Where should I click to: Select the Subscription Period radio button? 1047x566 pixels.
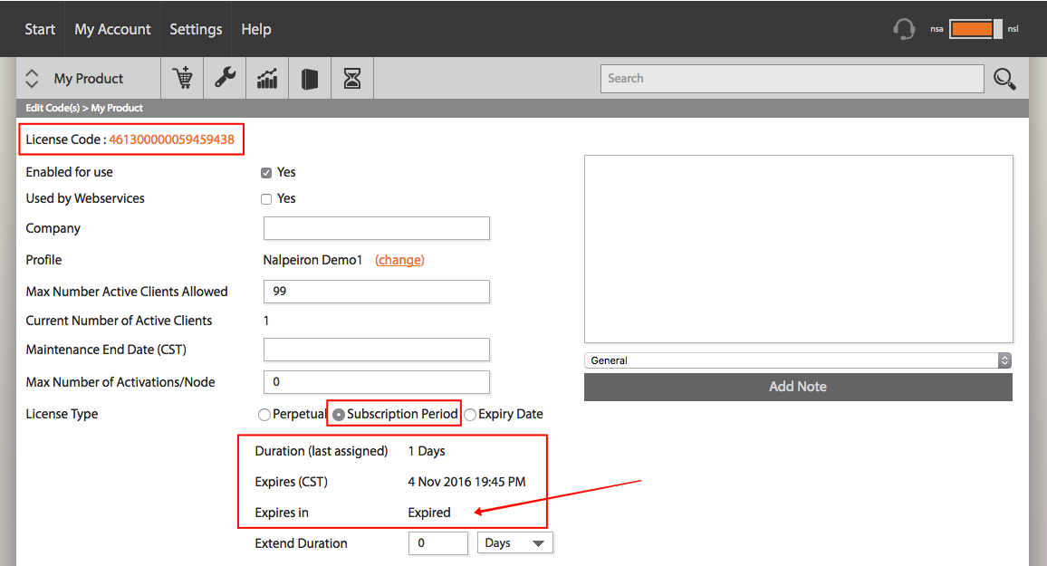[x=339, y=415]
